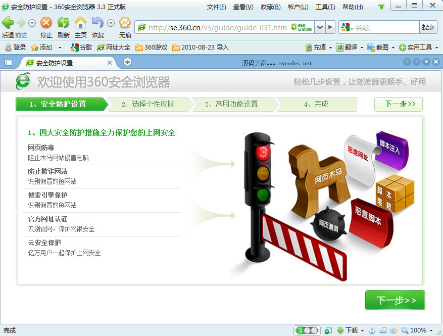This screenshot has width=443, height=336.
Task: Click the 充值 recharge tool
Action: pos(316,47)
